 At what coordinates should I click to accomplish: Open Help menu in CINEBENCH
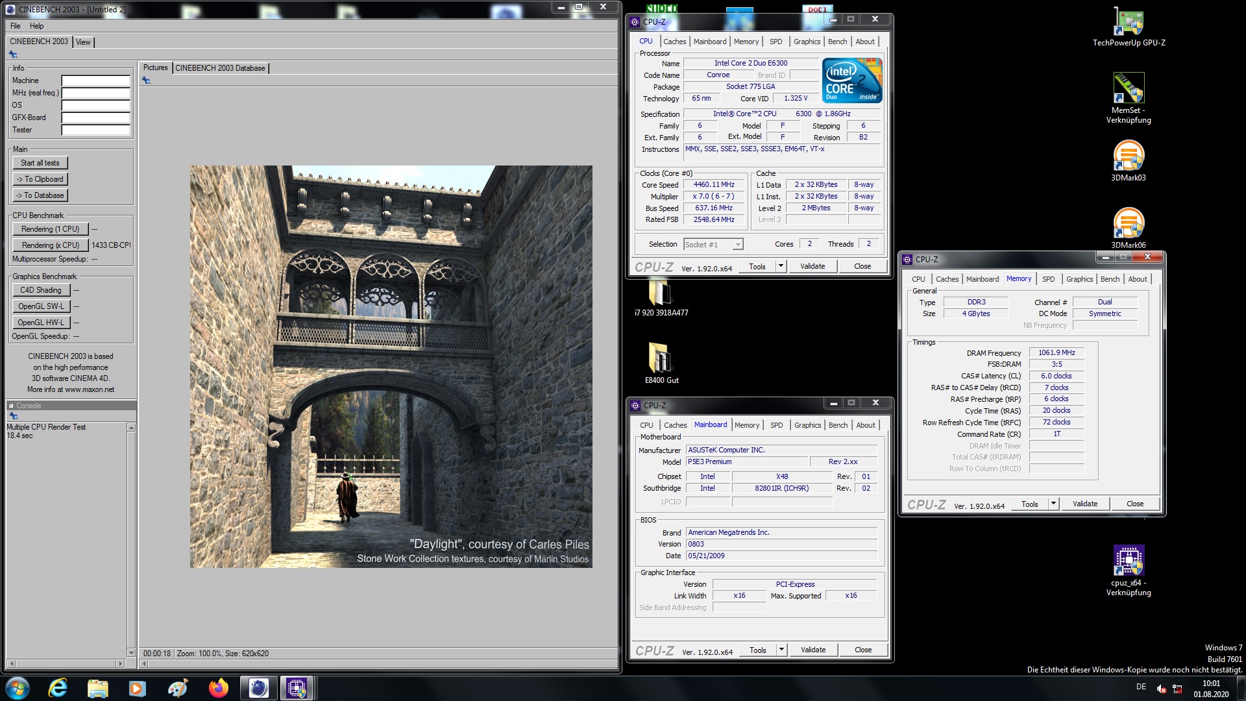[37, 26]
